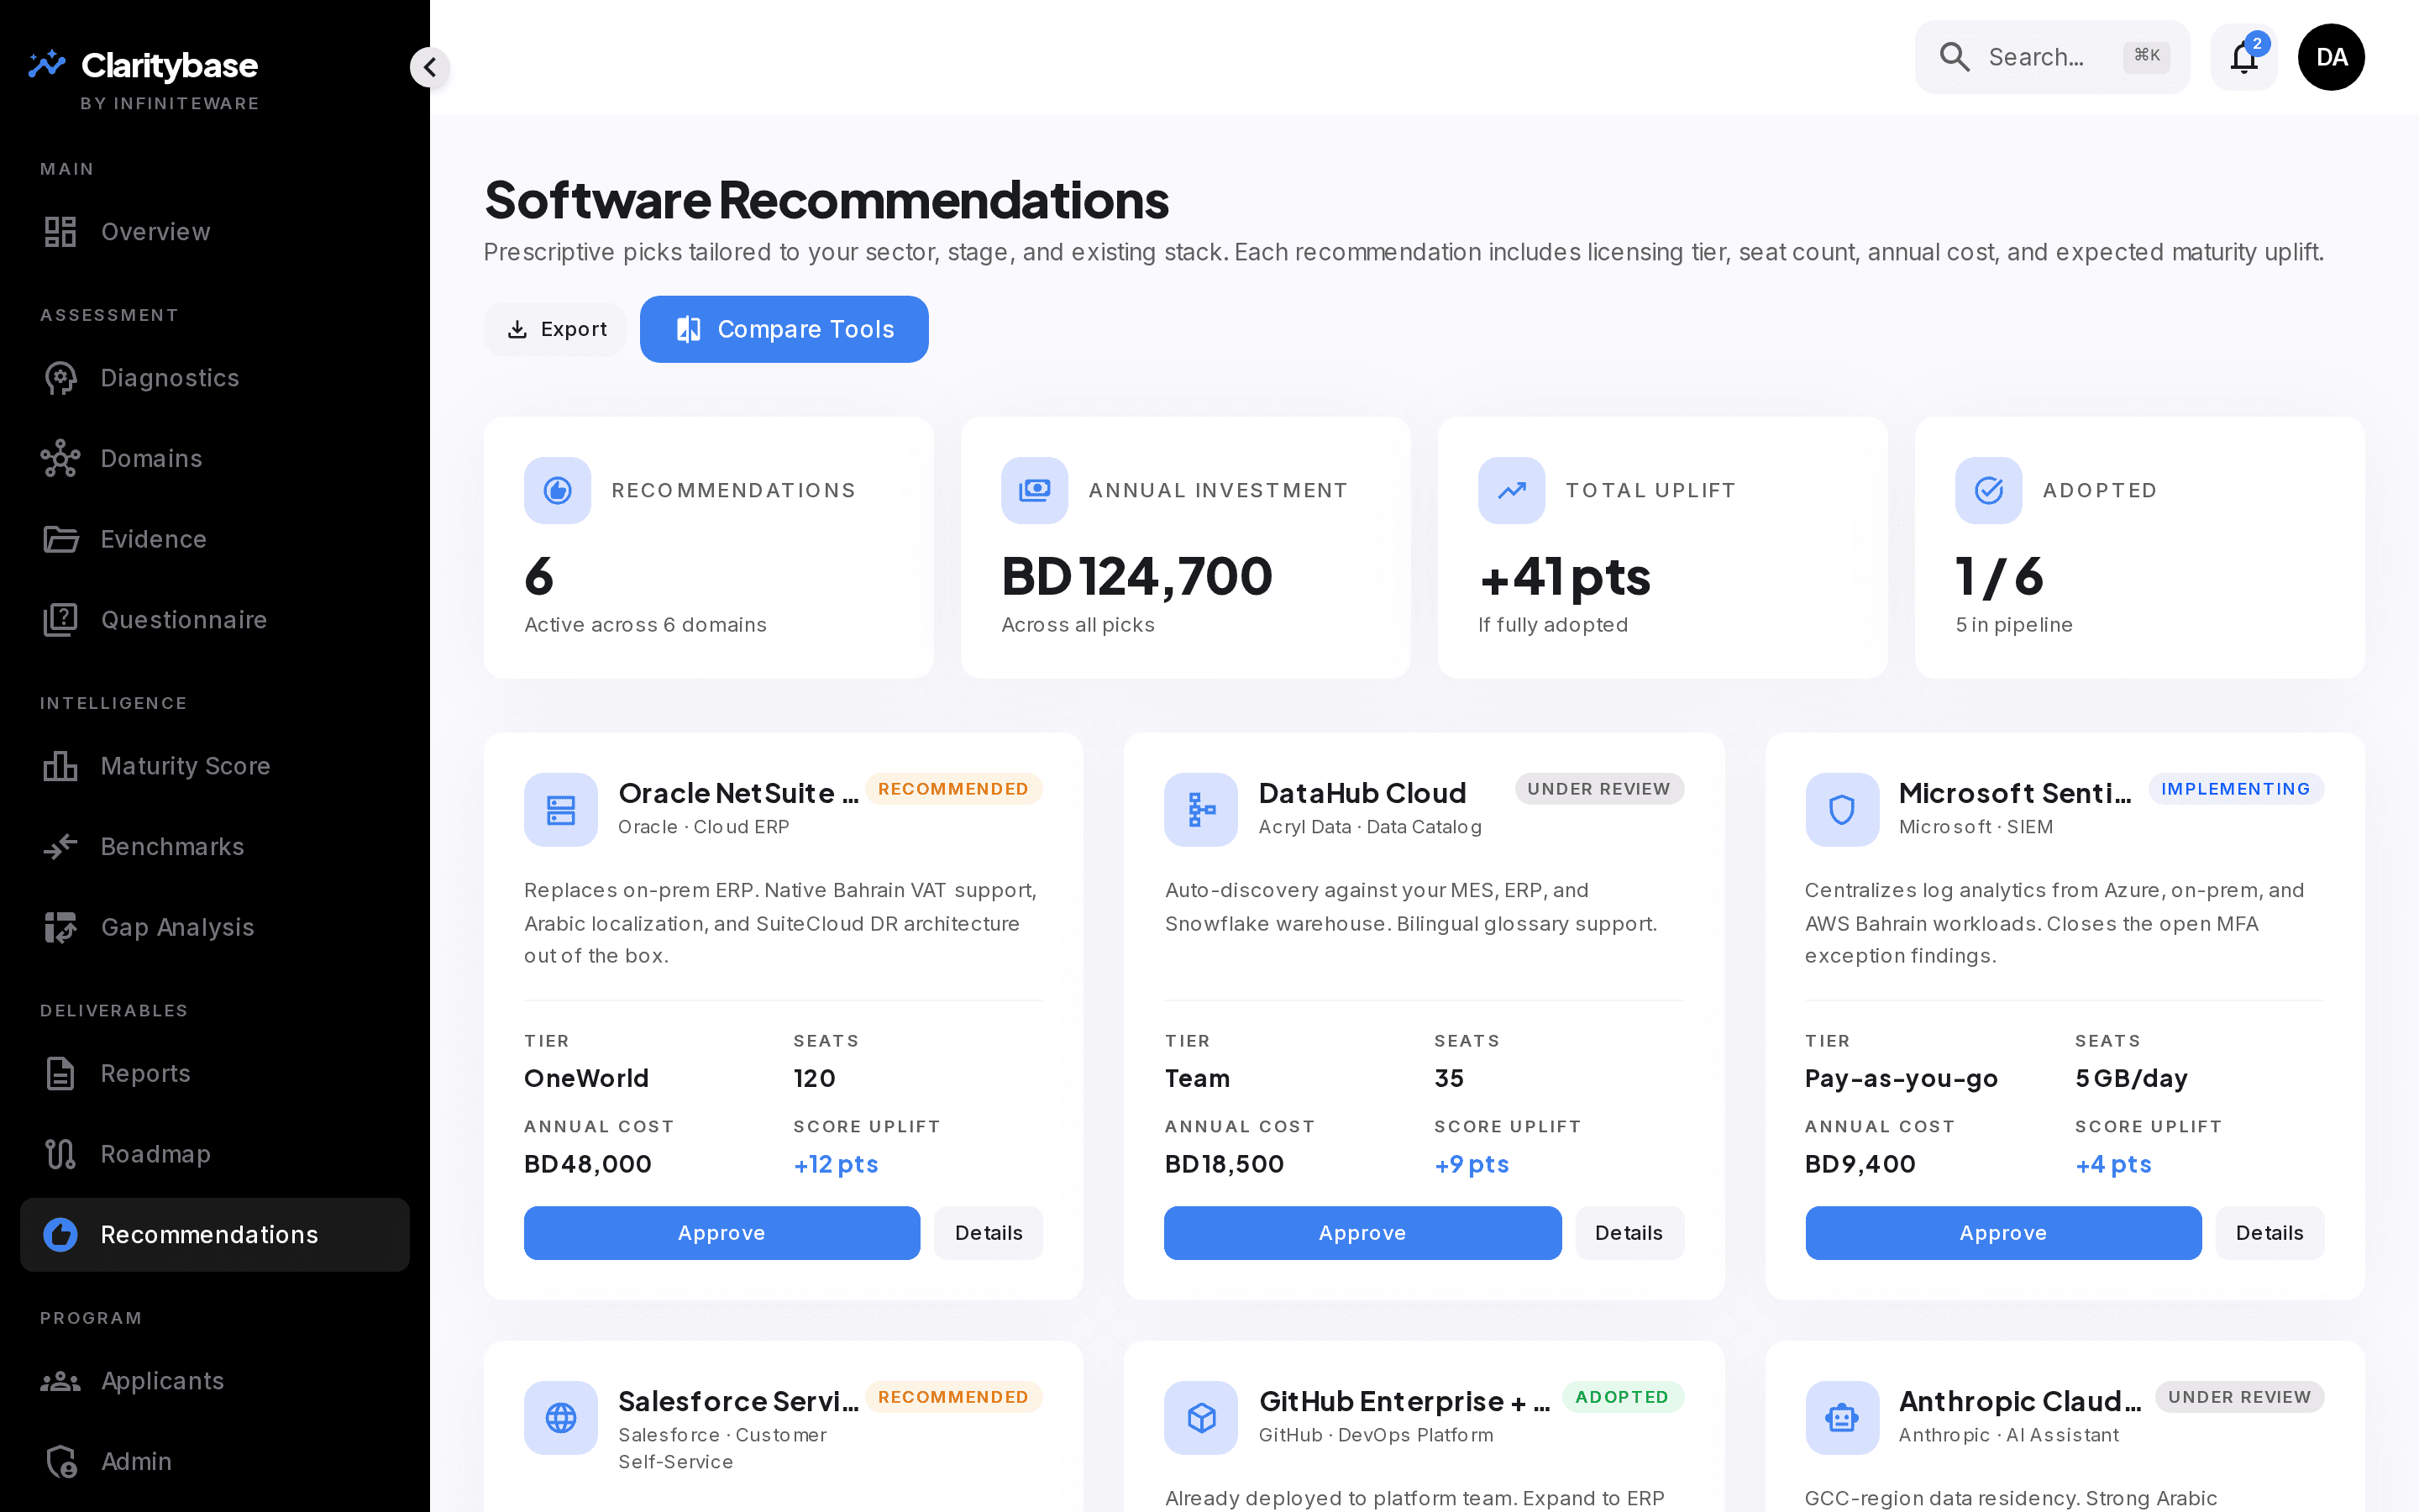Click the Total Uplift trend icon

pos(1511,490)
